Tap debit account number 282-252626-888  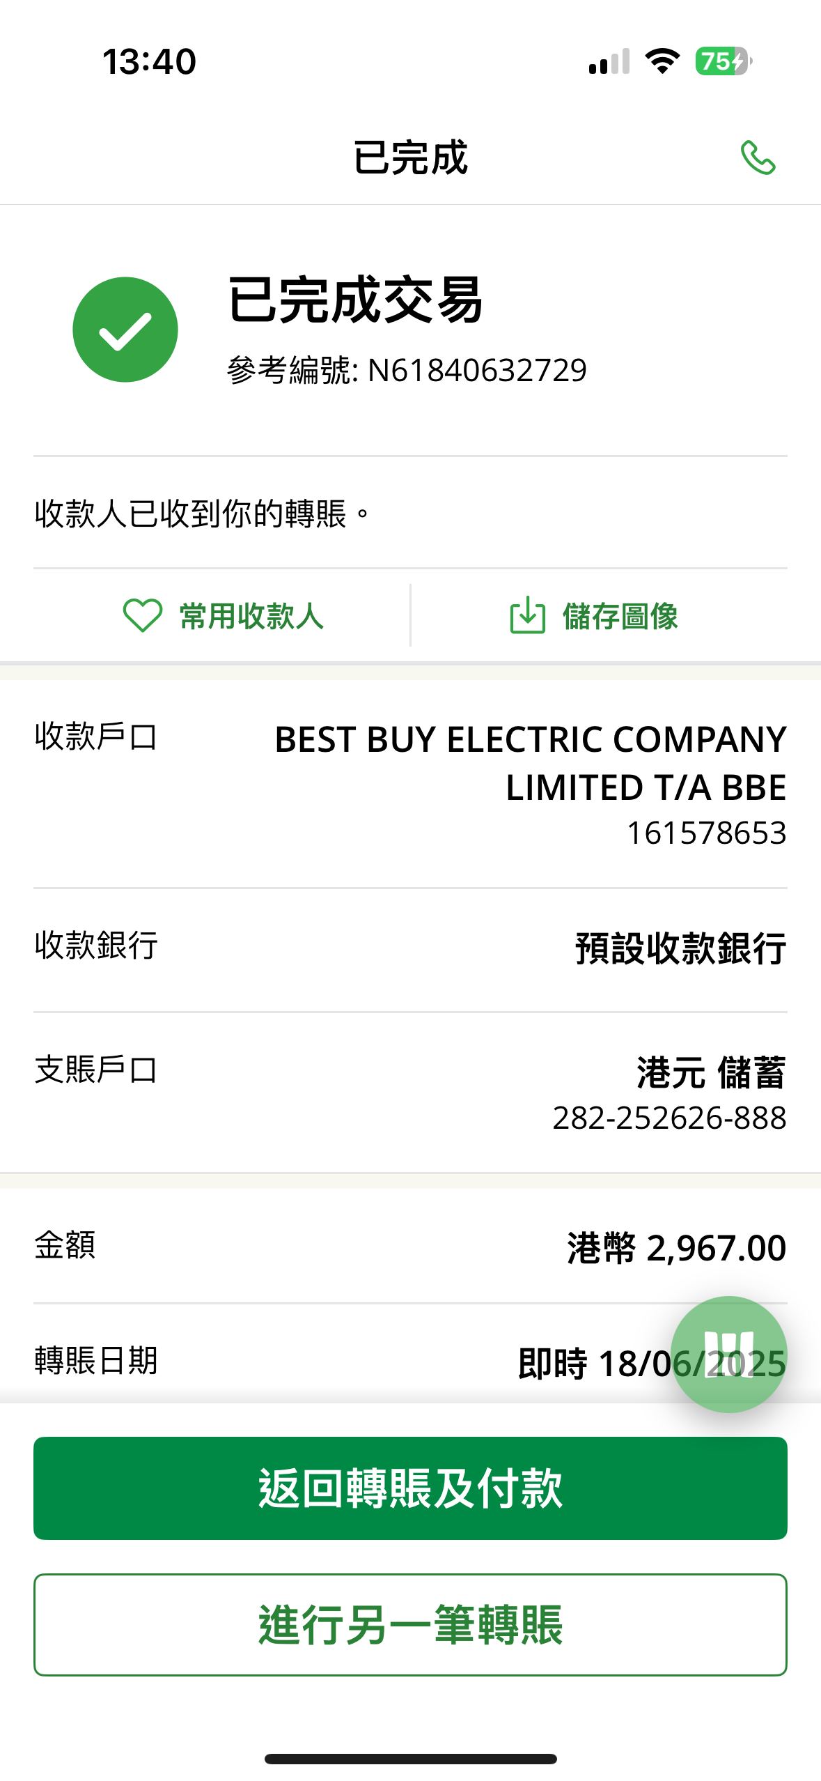click(669, 1118)
